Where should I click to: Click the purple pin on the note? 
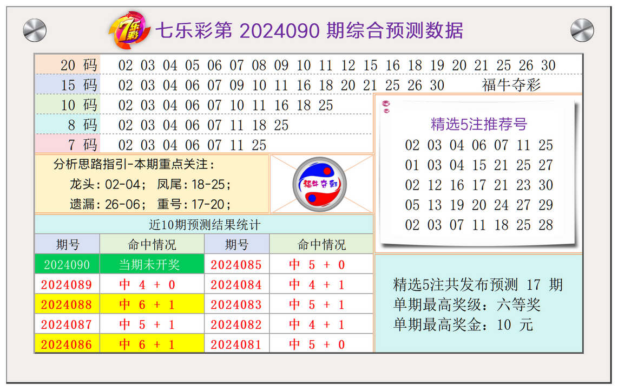[x=386, y=106]
